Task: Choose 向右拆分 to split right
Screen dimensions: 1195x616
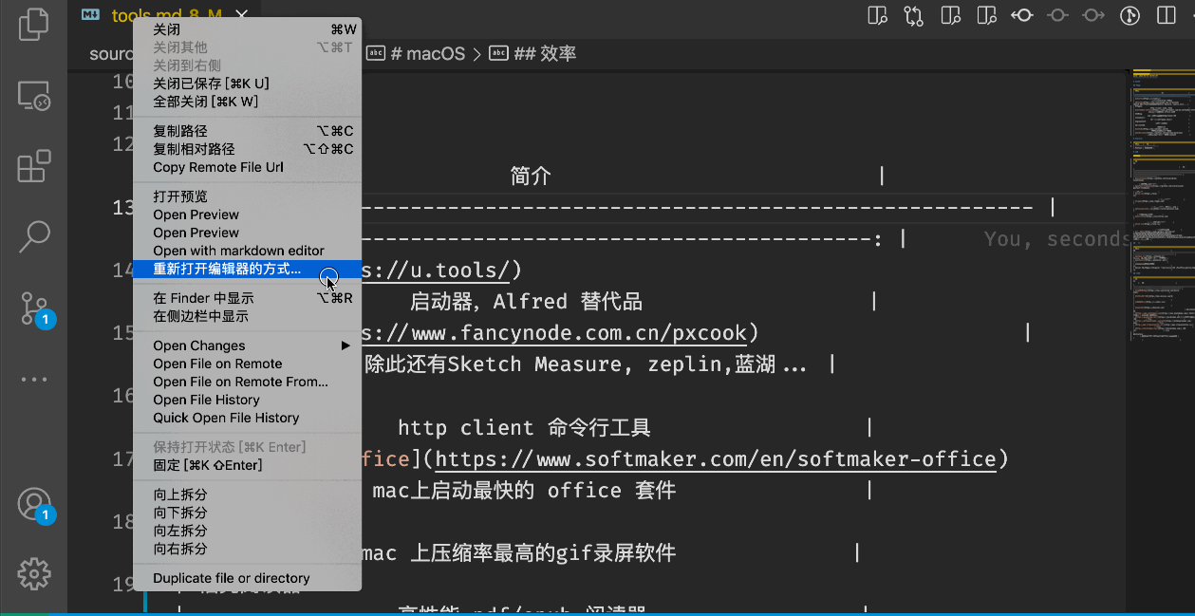Action: [247, 549]
